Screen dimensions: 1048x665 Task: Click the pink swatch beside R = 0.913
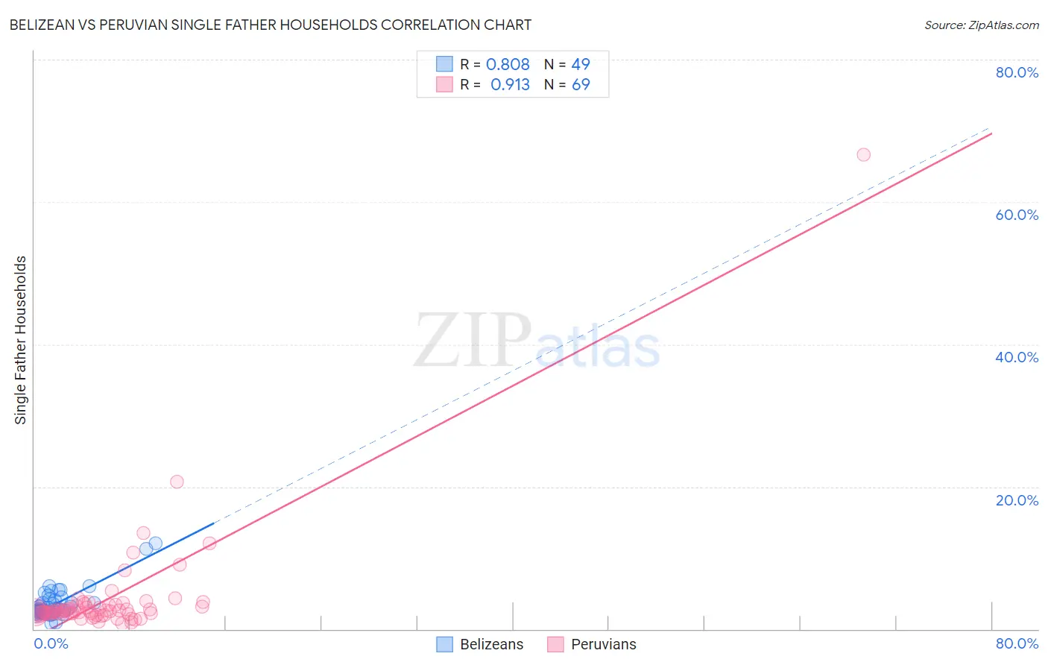(444, 84)
